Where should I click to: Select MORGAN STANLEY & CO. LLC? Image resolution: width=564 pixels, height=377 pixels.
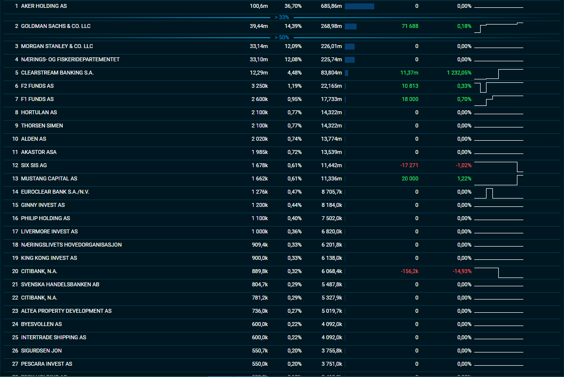pos(57,47)
